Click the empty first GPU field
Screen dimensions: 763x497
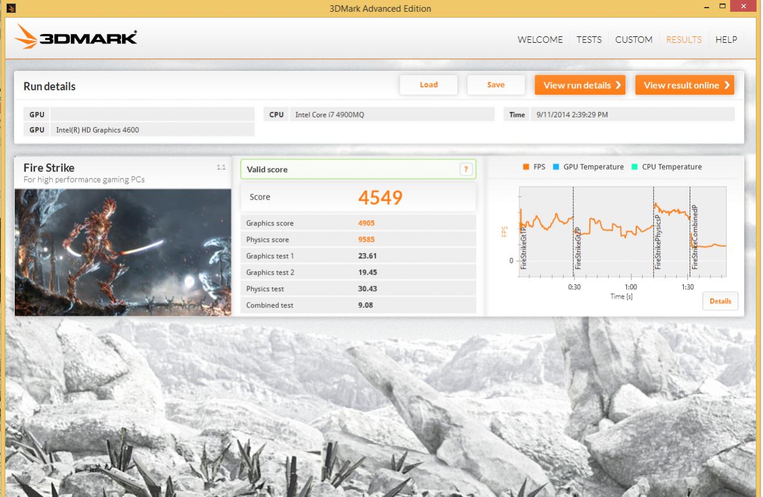tap(153, 114)
